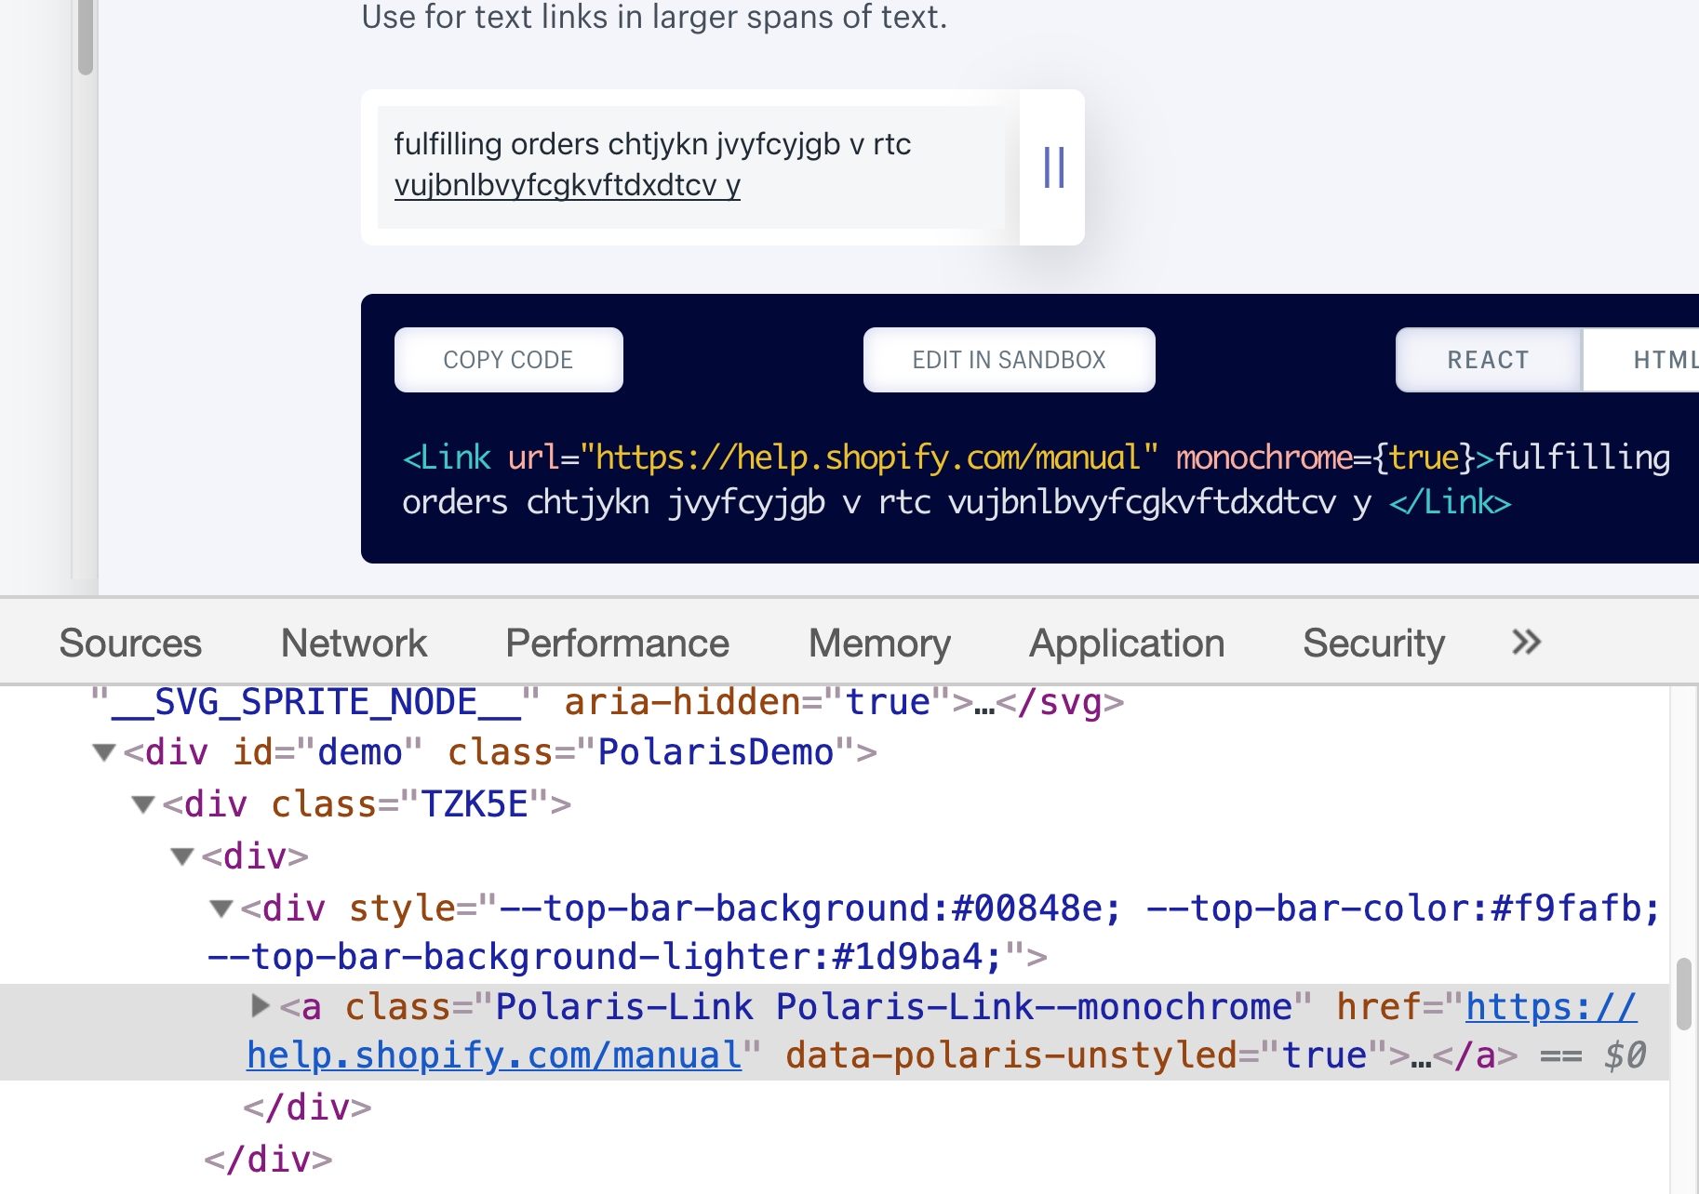Open the Network devtools tab

click(354, 643)
